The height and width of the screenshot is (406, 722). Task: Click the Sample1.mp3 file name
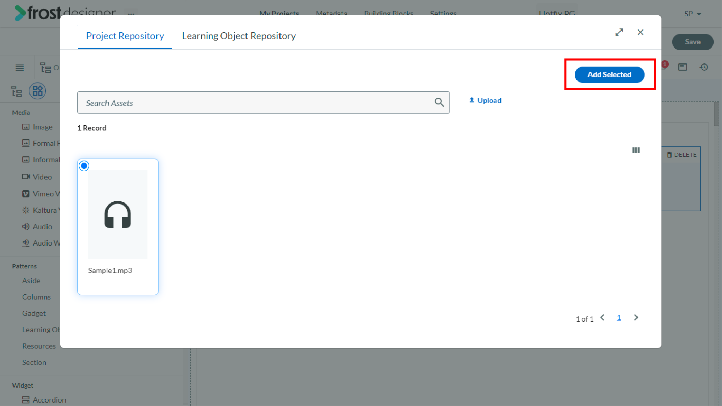pos(110,270)
